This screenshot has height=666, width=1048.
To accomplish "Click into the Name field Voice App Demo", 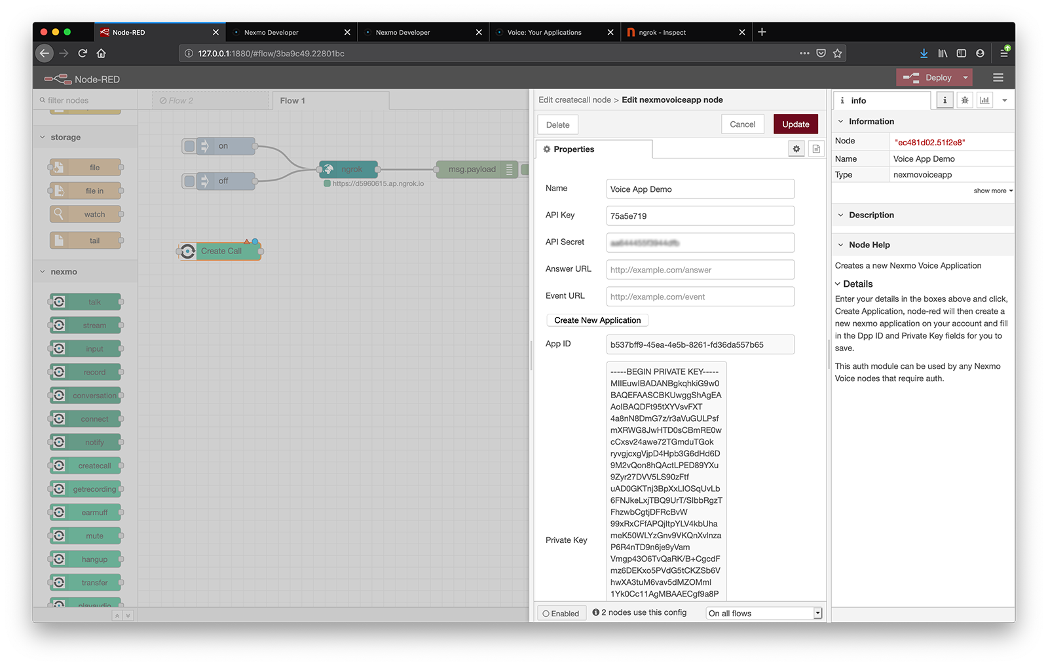I will coord(700,189).
